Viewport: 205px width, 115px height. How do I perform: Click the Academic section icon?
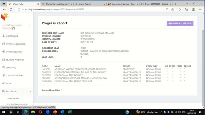(4, 91)
